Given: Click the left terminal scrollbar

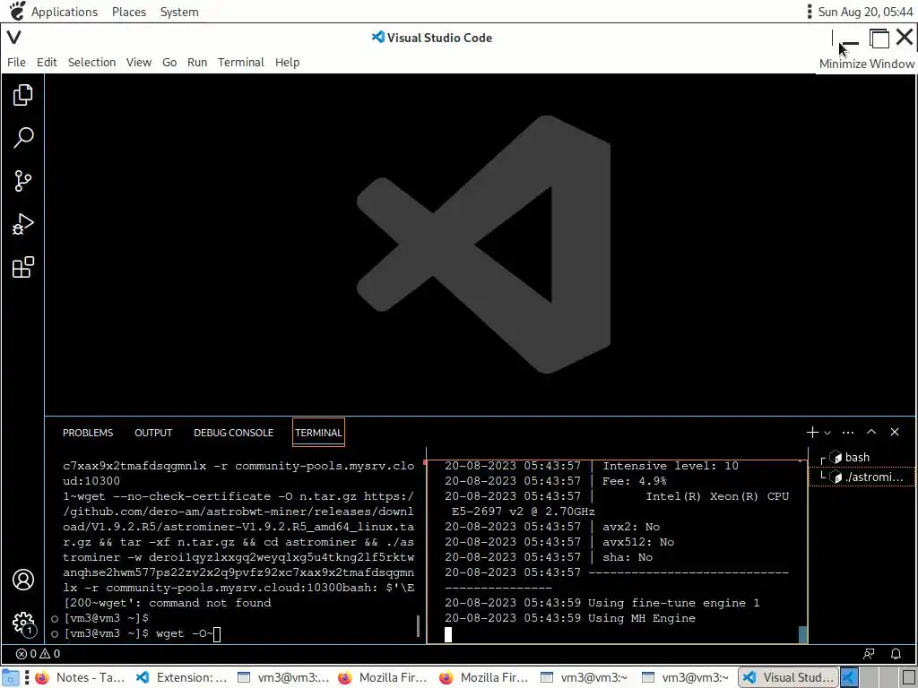Looking at the screenshot, I should coord(418,625).
